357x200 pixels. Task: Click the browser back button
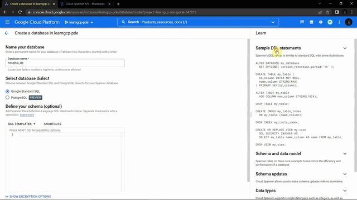pyautogui.click(x=5, y=12)
